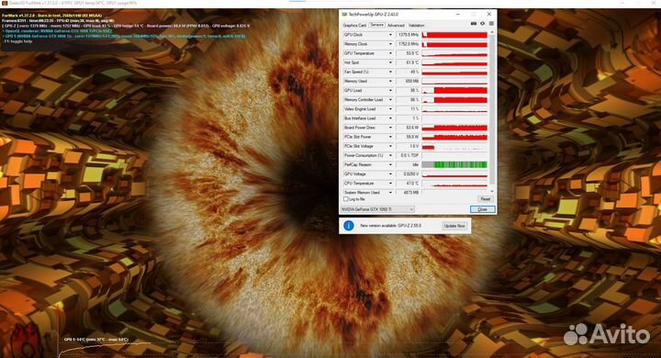The width and height of the screenshot is (661, 358).
Task: Close GPU-Z with the title bar X
Action: pos(489,15)
